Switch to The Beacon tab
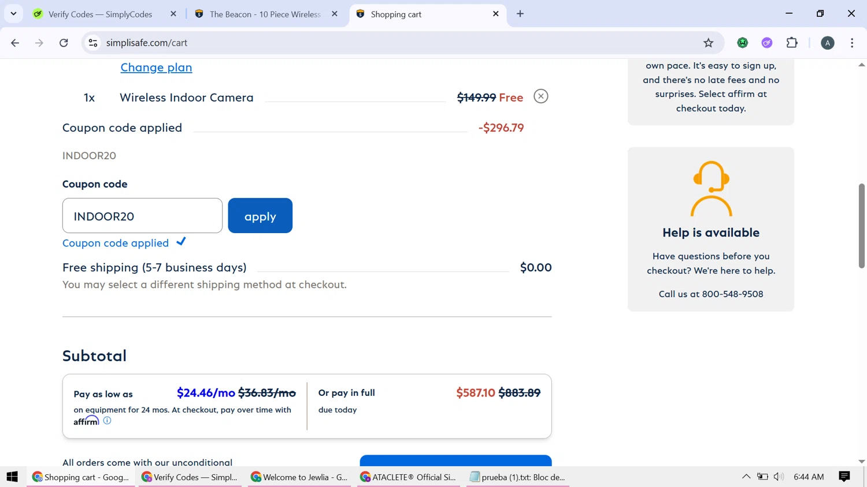 point(265,14)
